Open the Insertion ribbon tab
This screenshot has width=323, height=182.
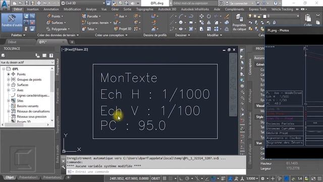click(32, 9)
